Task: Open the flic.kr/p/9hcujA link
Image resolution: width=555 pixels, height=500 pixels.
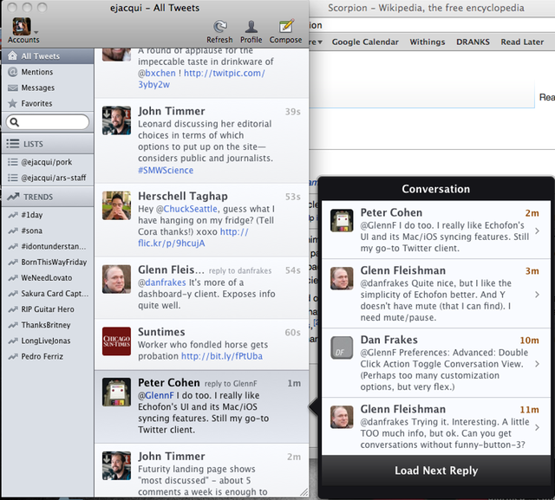Action: tap(193, 237)
